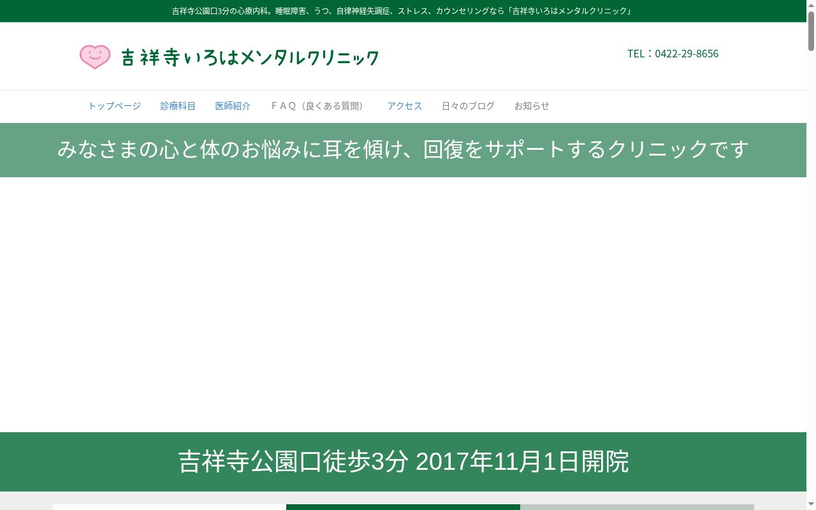Open the 医師紹介 page
This screenshot has width=816, height=510.
click(233, 106)
